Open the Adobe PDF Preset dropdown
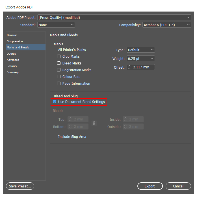The width and height of the screenshot is (197, 197). pyautogui.click(x=114, y=17)
